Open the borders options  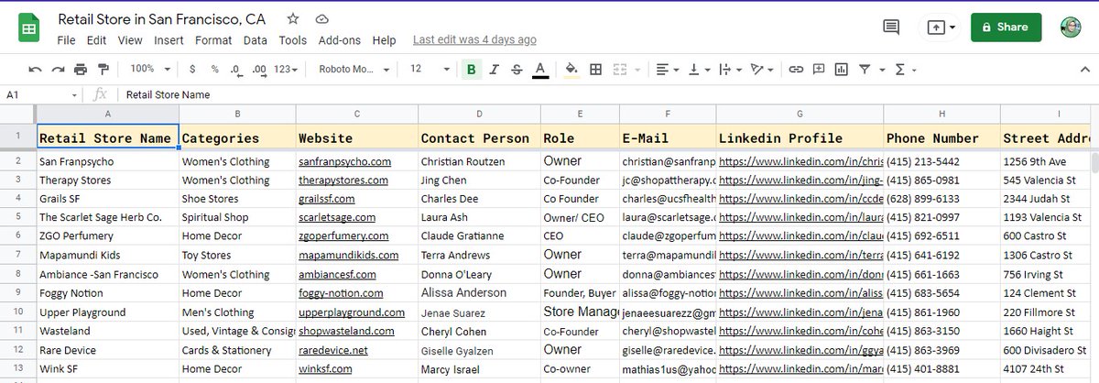(595, 69)
